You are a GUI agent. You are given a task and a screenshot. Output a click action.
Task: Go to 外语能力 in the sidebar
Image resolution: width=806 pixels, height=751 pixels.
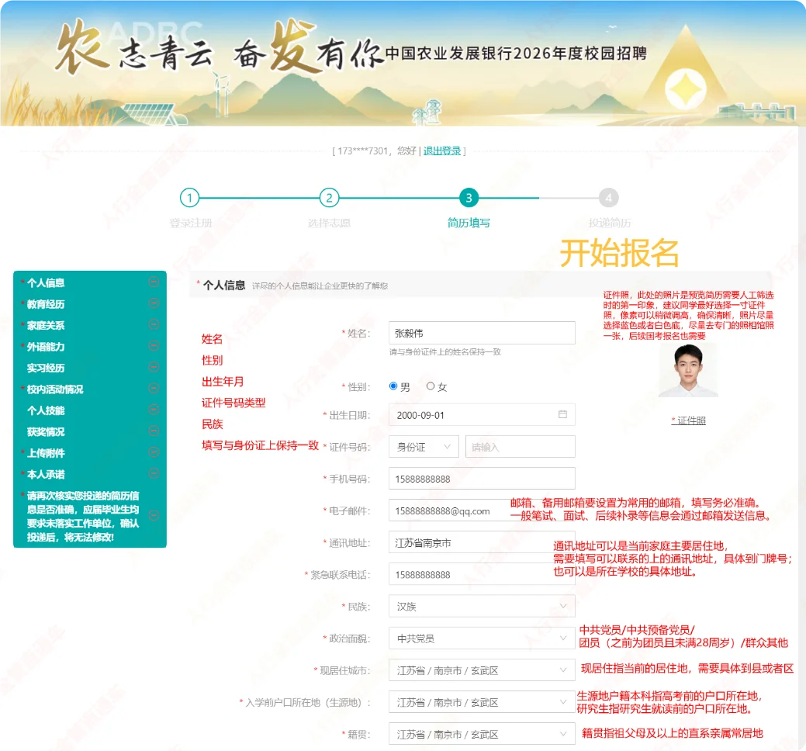click(x=46, y=347)
